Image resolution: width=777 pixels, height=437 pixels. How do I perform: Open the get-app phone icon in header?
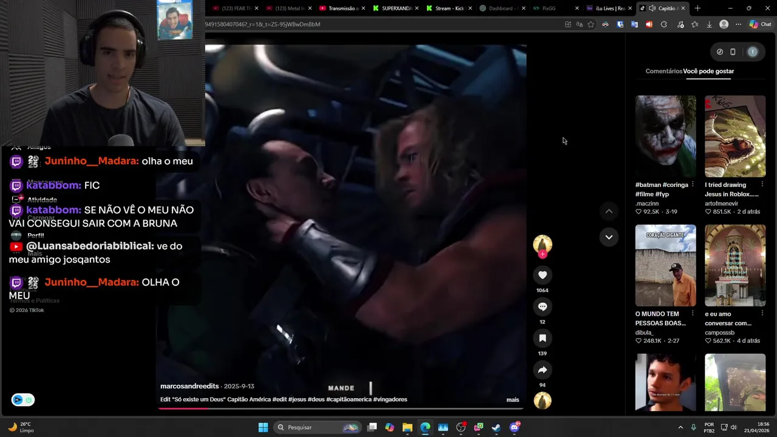[x=733, y=52]
